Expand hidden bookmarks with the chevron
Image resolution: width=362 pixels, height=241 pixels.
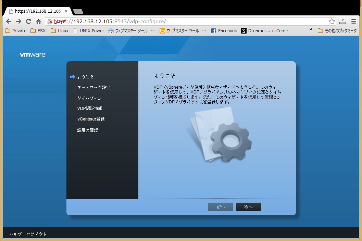point(311,29)
